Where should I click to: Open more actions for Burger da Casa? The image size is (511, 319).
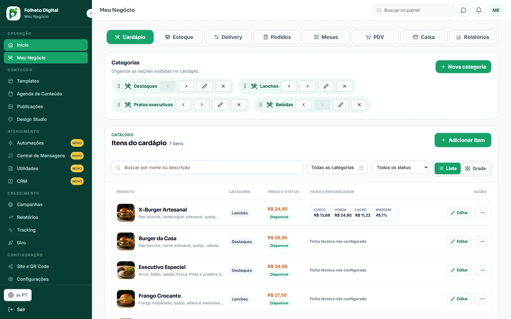point(480,241)
